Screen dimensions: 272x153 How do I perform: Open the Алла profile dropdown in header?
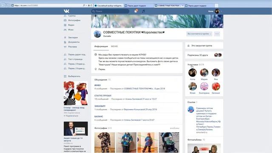(215, 11)
